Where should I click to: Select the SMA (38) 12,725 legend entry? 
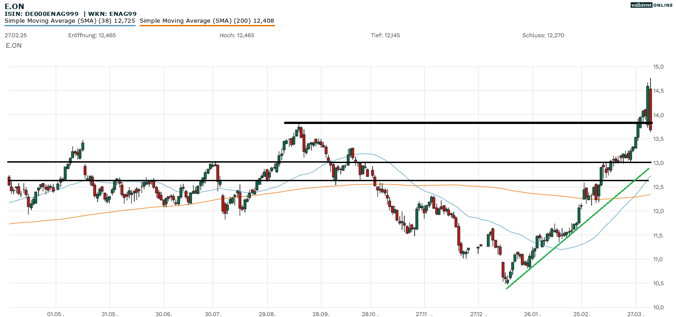tap(70, 21)
